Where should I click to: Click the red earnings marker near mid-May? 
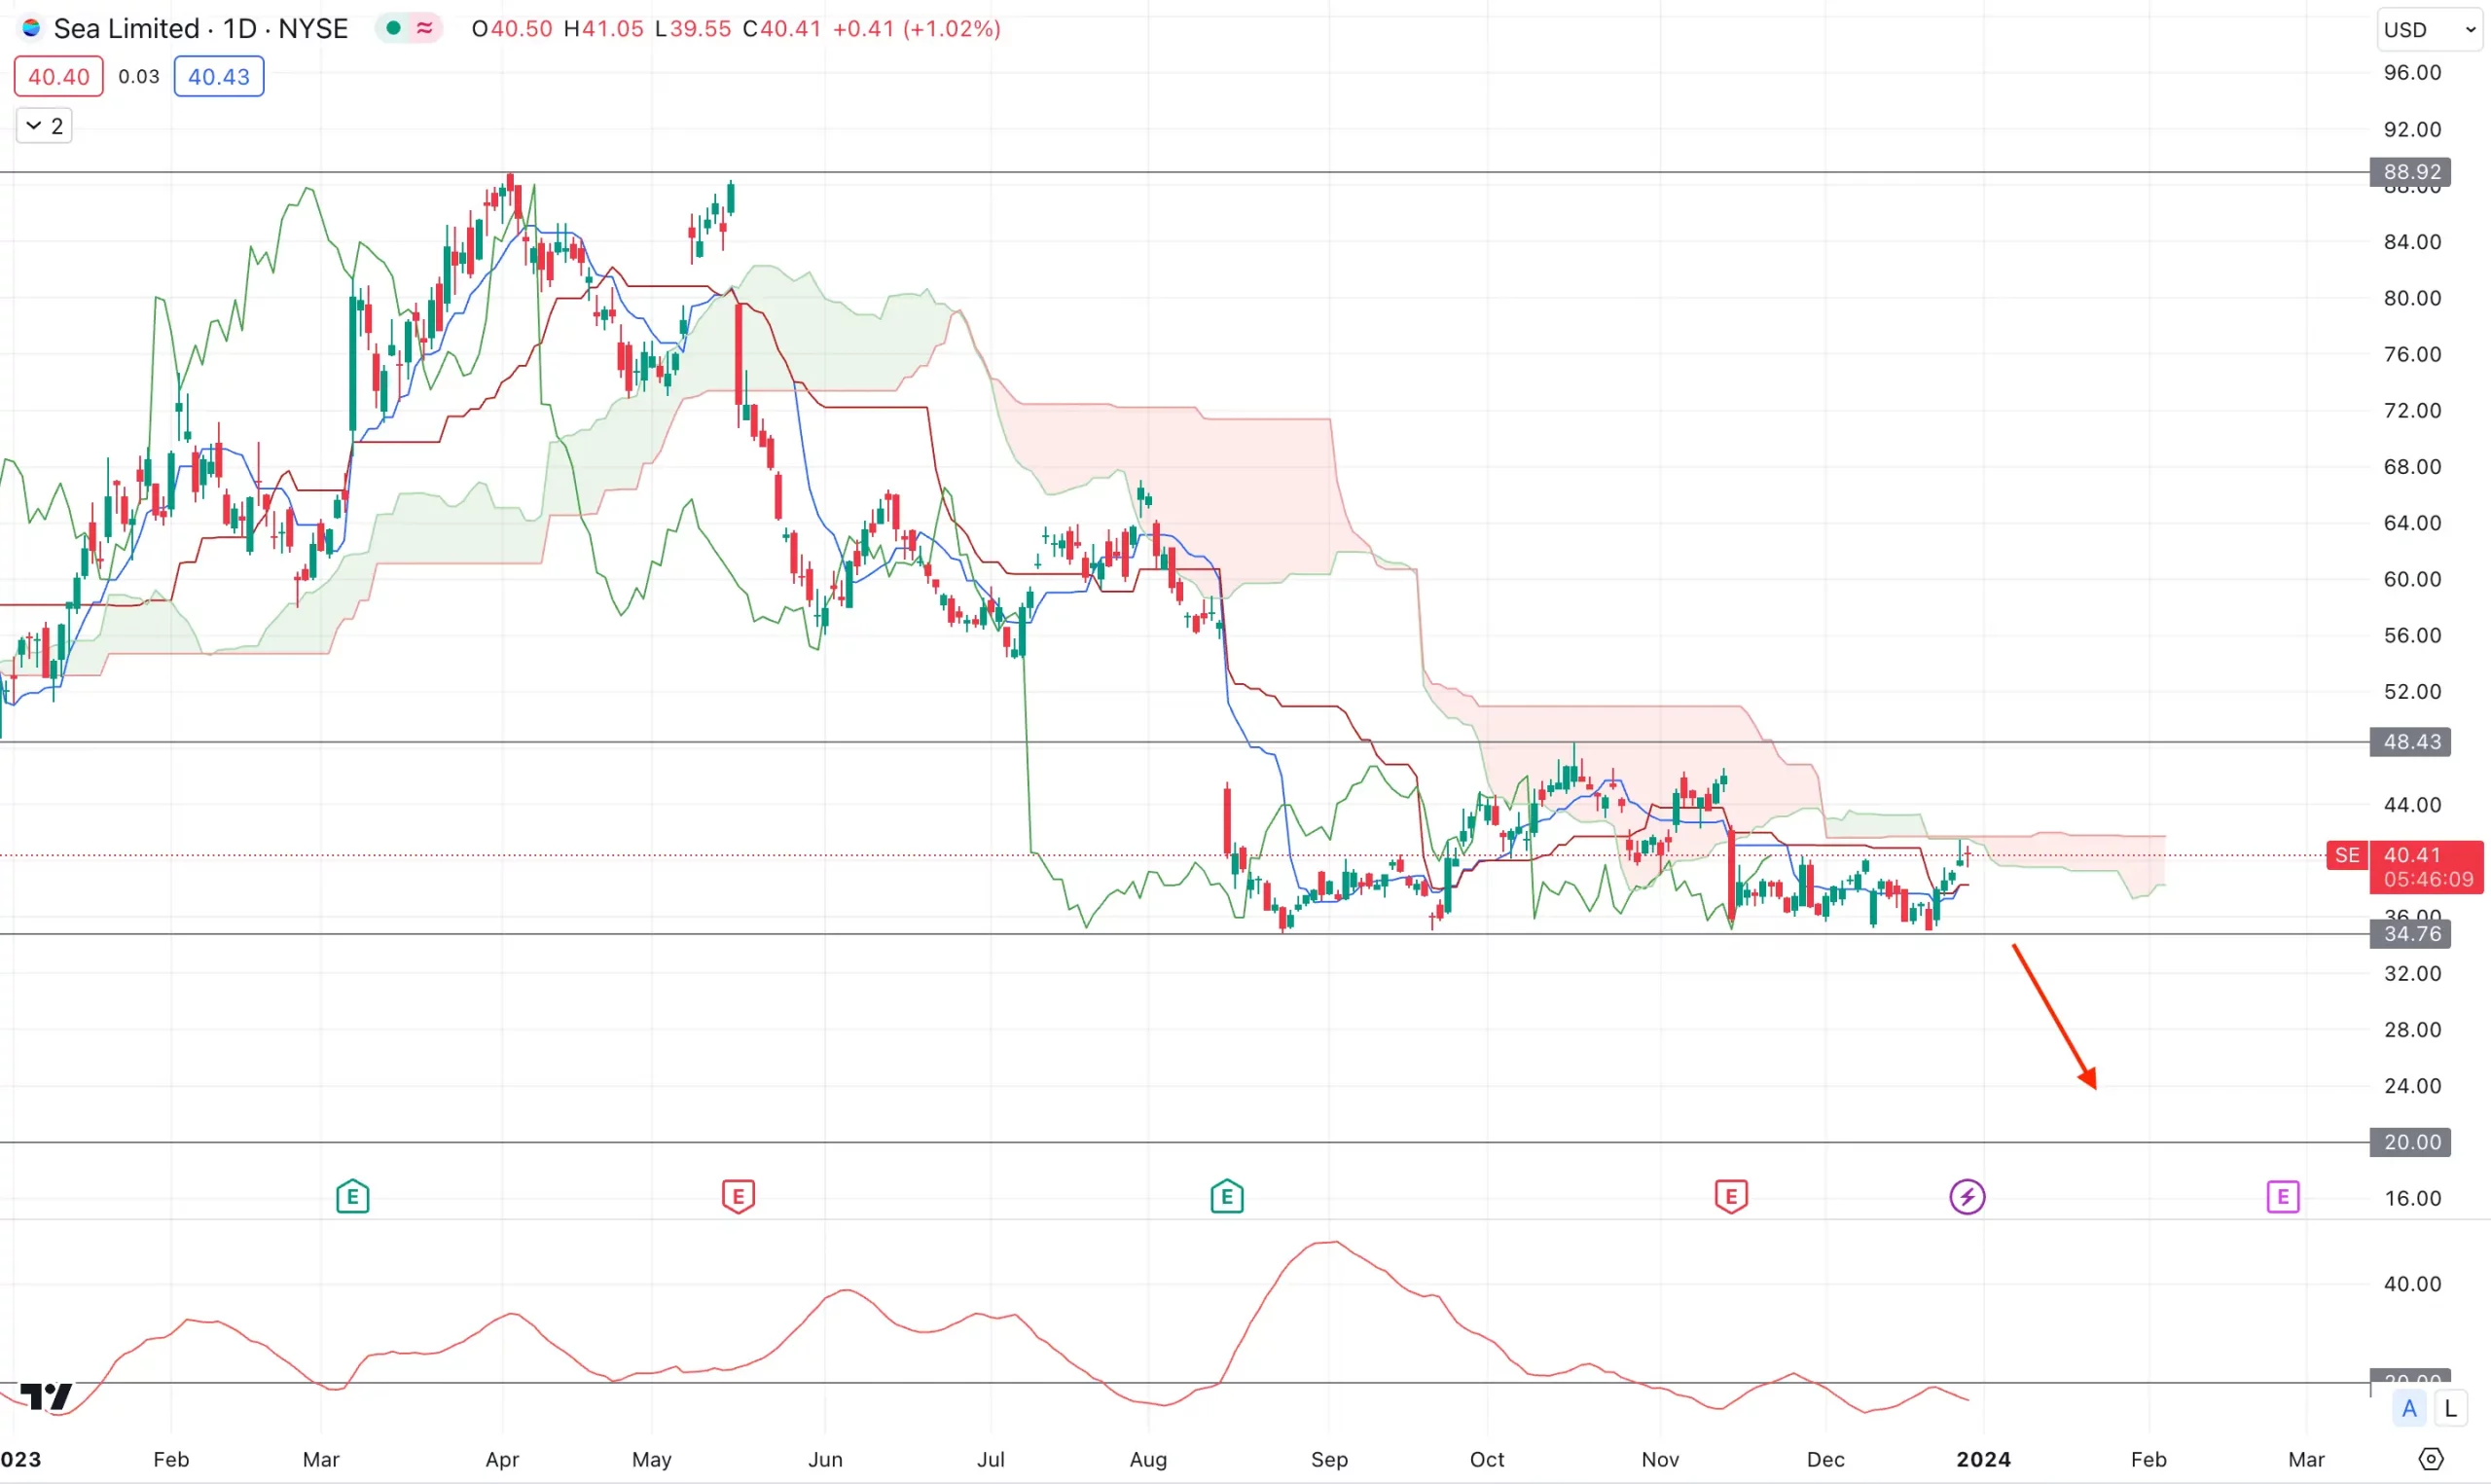pos(739,1196)
